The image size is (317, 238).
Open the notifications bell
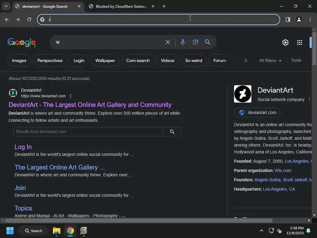pos(309,231)
